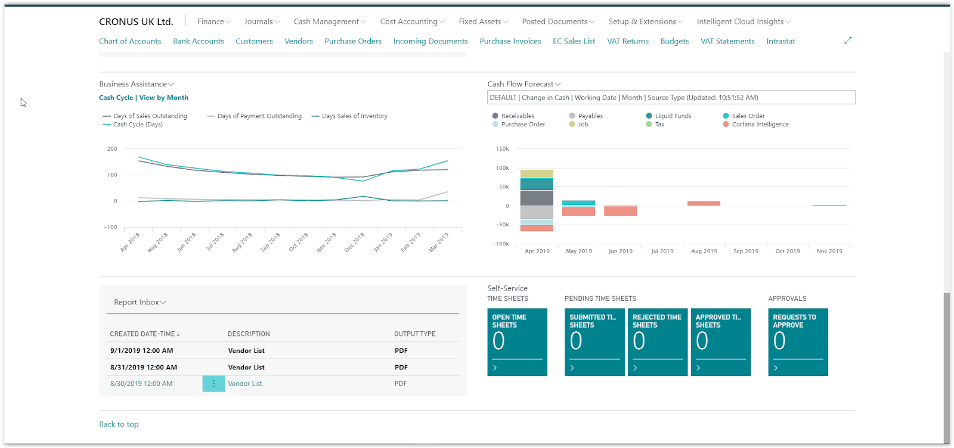Toggle Days of Payment Outstanding legend line
Screen dimensions: 954x448
point(255,116)
